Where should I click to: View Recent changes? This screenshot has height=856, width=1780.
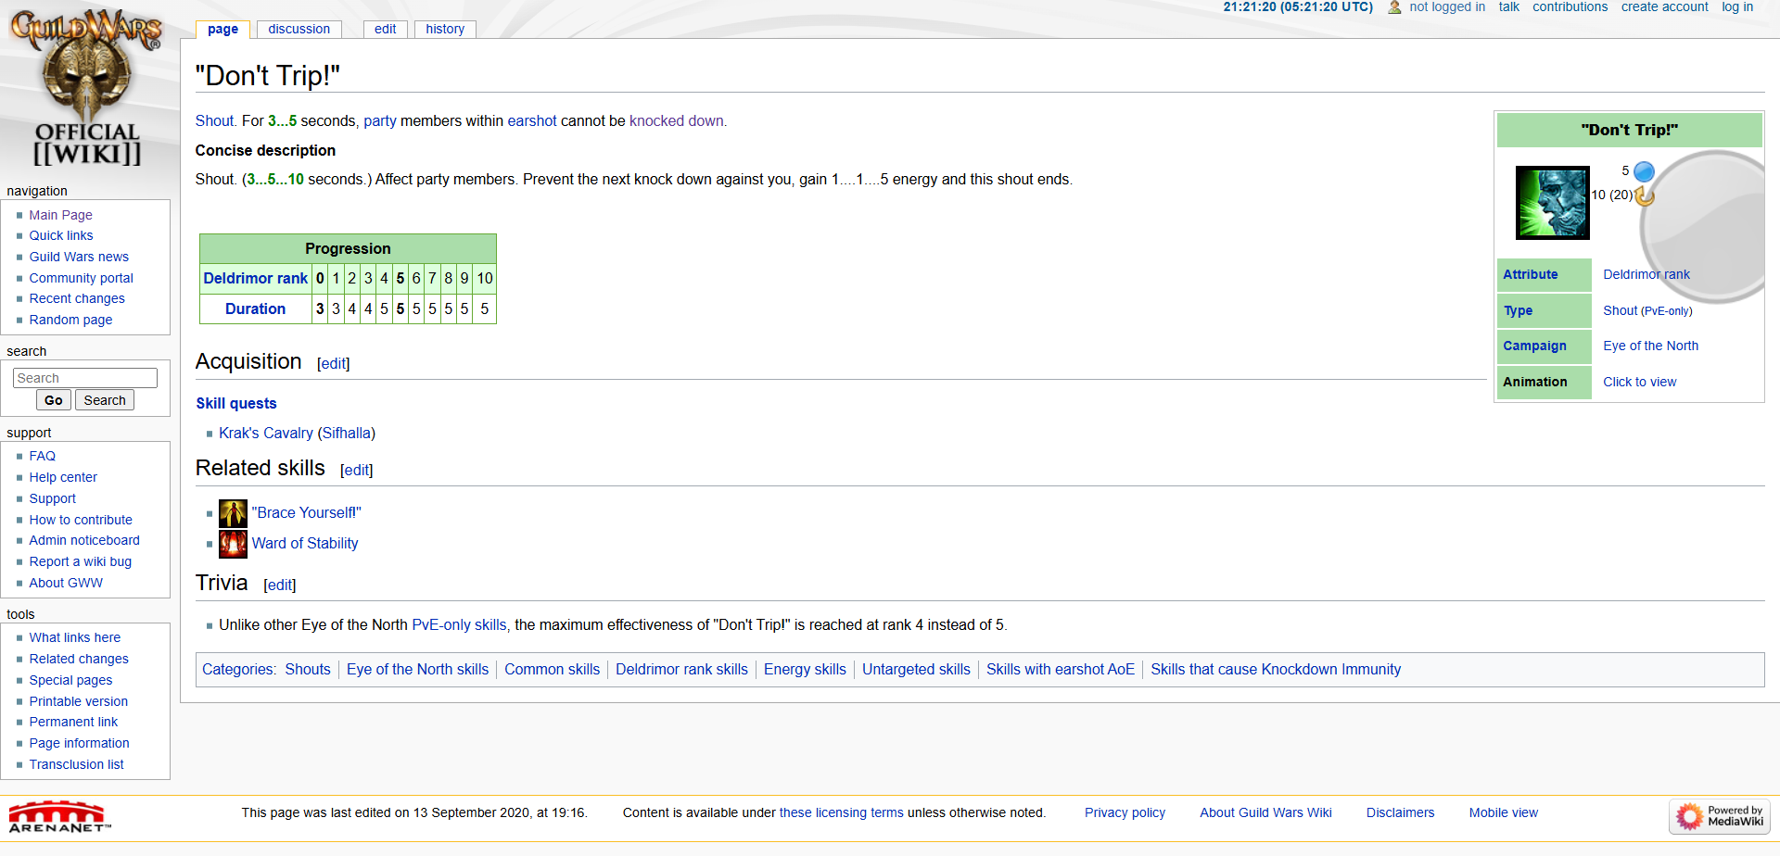click(x=77, y=298)
